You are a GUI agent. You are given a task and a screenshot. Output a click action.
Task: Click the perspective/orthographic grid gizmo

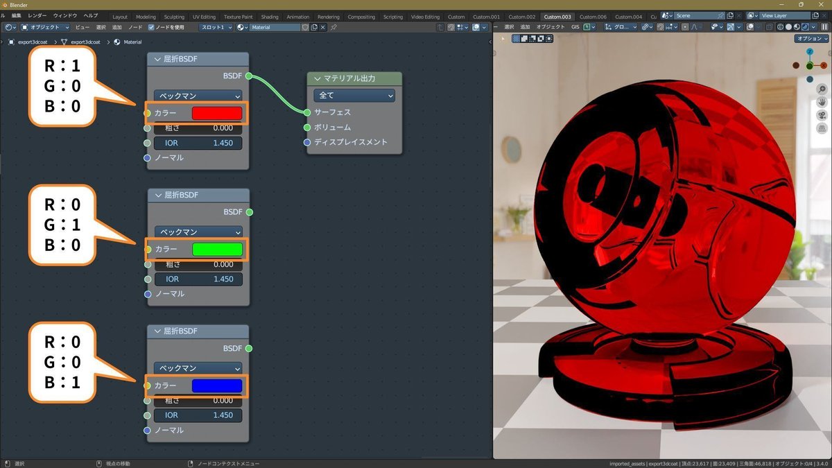822,128
